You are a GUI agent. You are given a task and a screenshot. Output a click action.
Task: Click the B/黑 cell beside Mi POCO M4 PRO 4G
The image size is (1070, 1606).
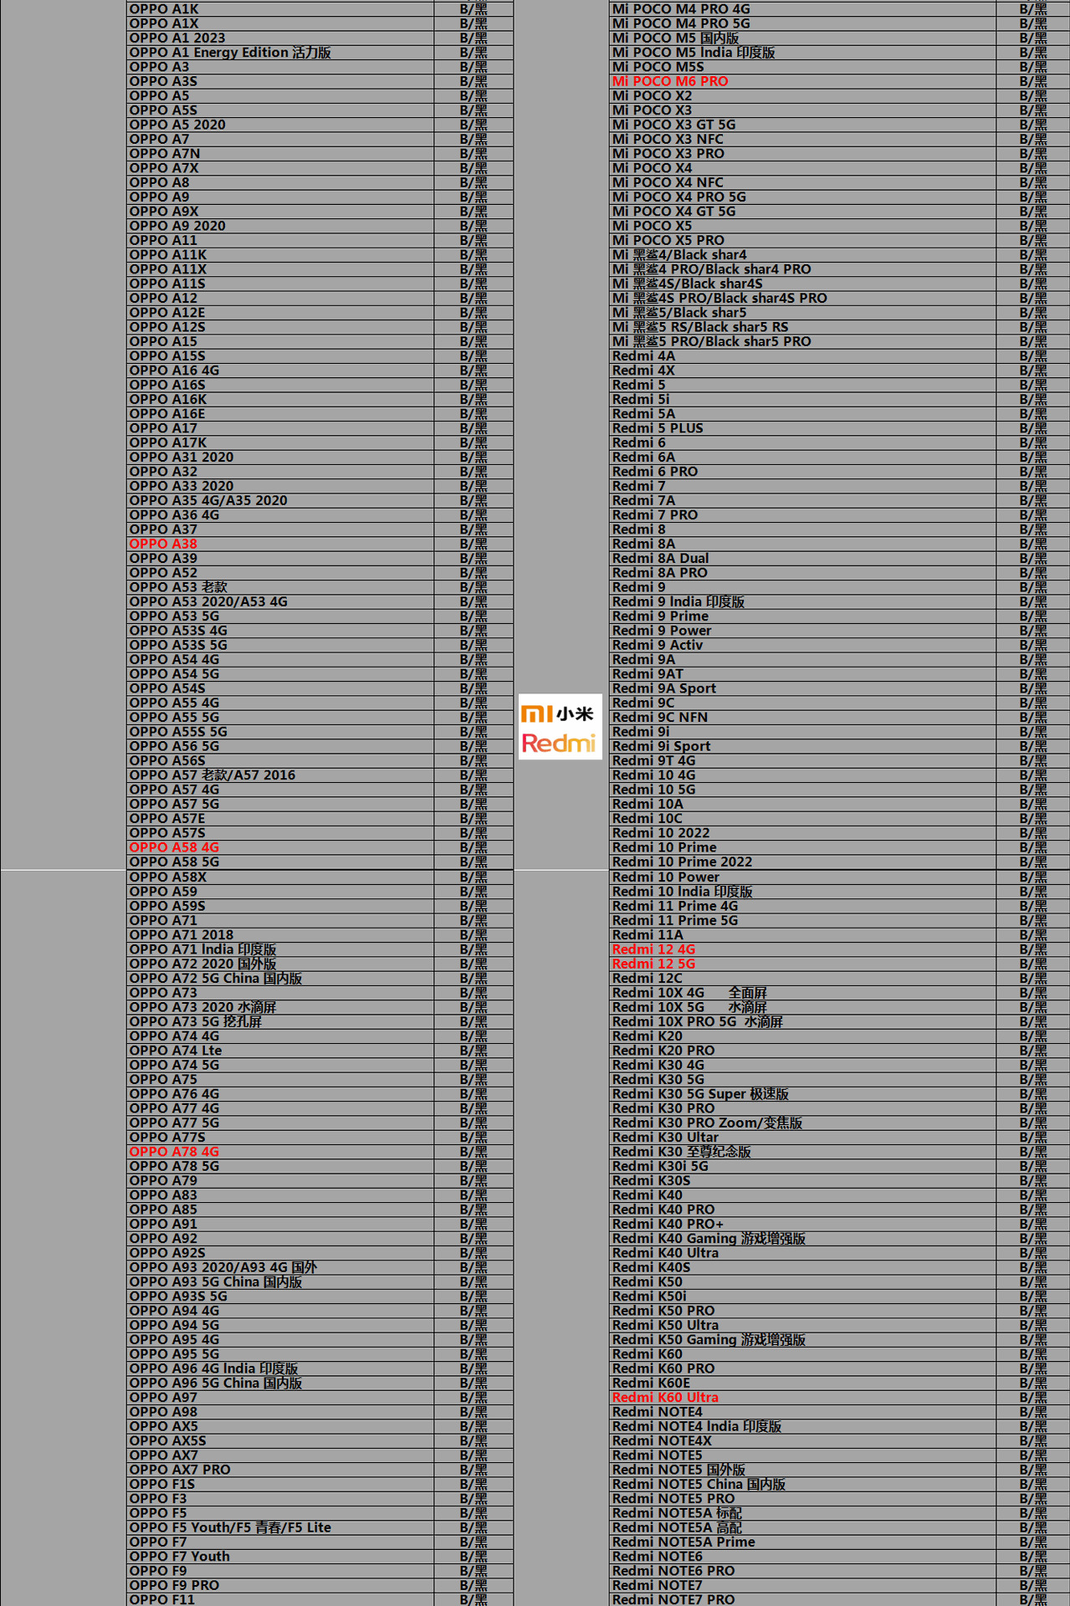coord(1032,9)
